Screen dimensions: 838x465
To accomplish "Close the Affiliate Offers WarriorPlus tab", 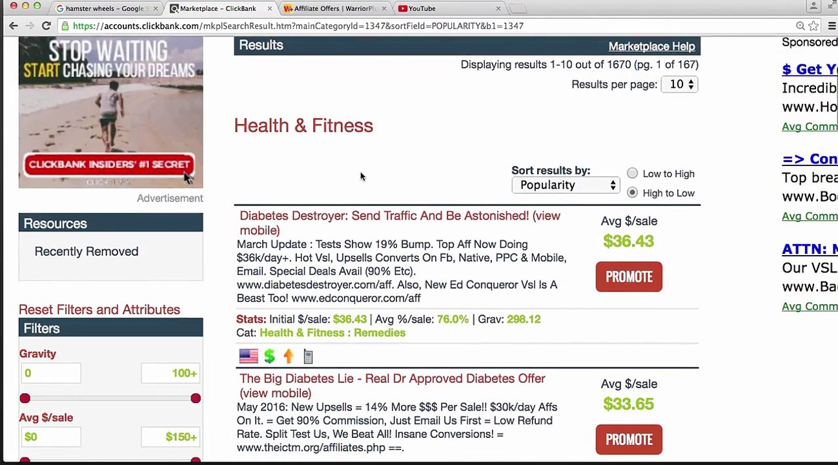I will pos(384,8).
